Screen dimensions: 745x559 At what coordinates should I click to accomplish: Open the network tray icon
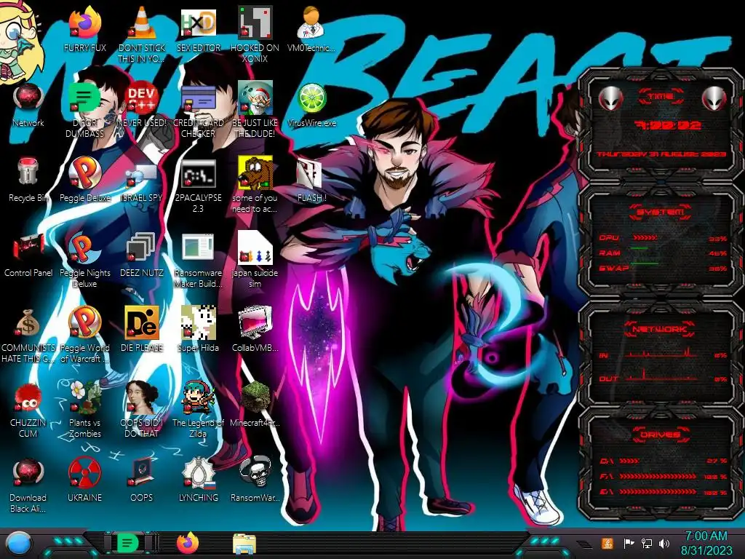point(647,543)
